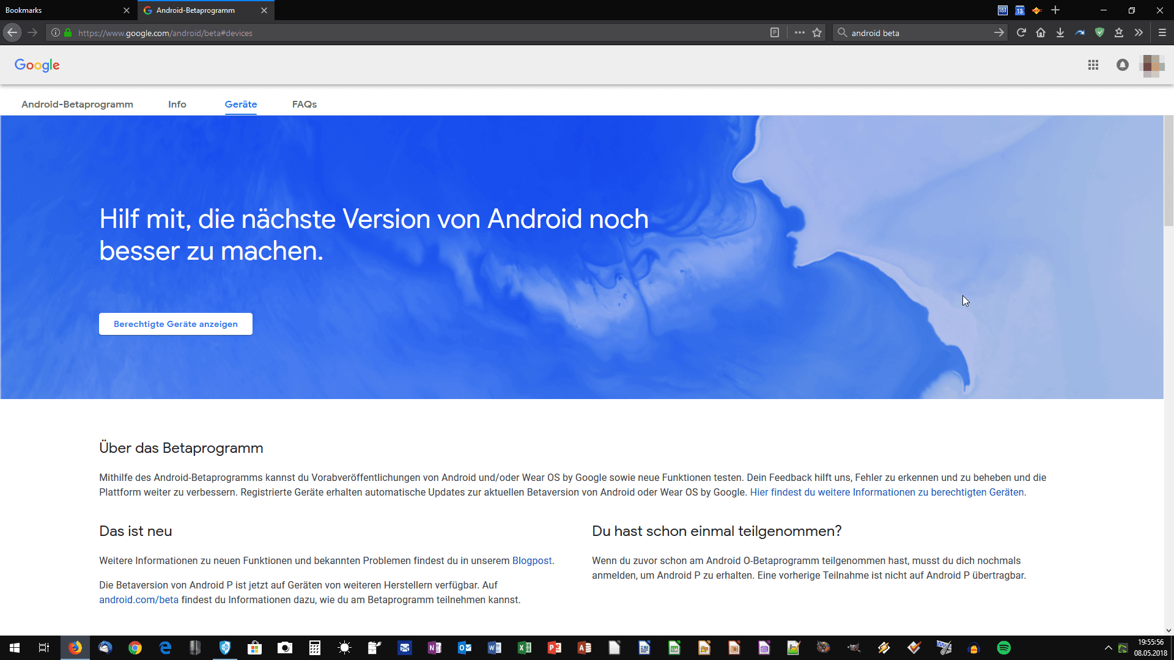Image resolution: width=1174 pixels, height=660 pixels.
Task: Launch Microsoft Edge from taskbar
Action: (165, 648)
